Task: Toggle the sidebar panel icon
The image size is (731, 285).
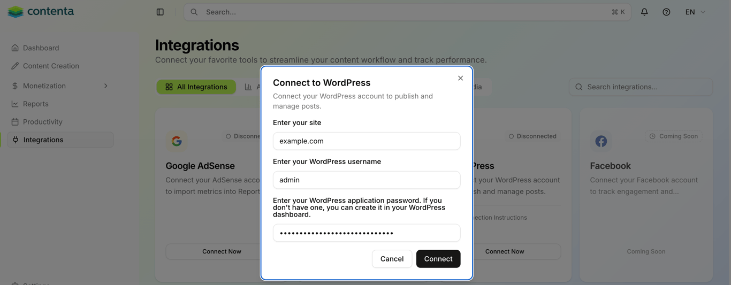Action: pyautogui.click(x=160, y=12)
